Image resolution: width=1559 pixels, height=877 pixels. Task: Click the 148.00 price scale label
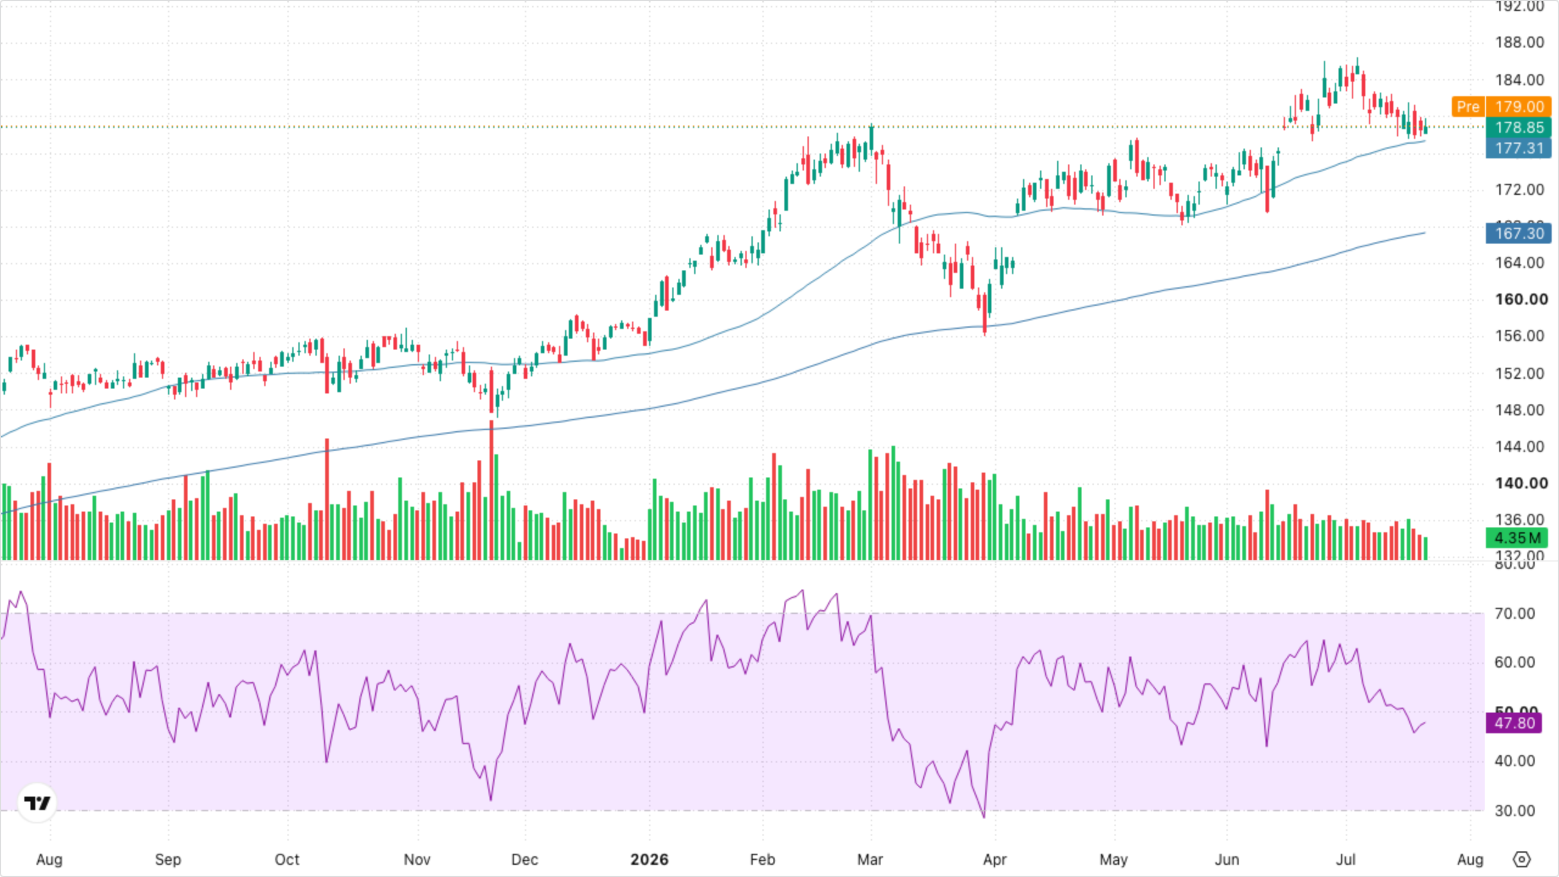point(1520,410)
